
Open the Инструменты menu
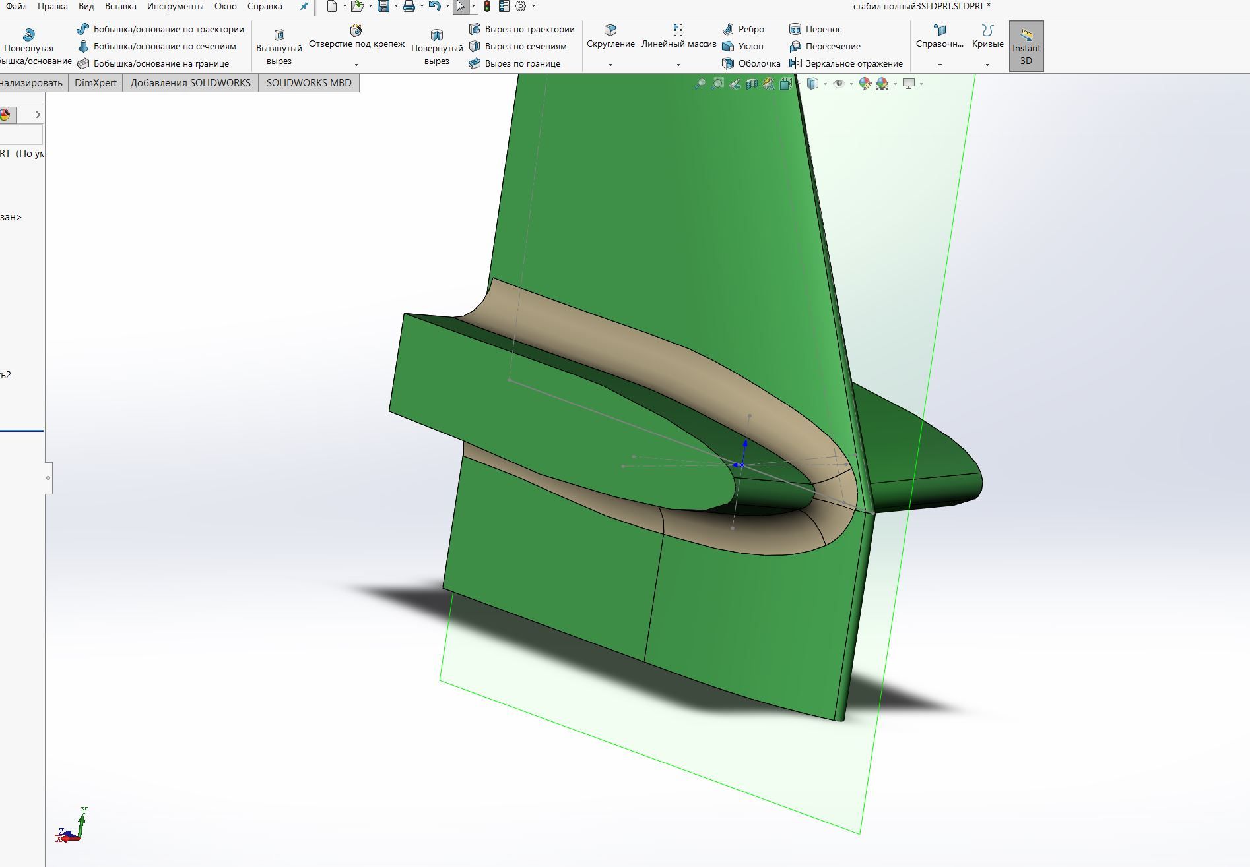pos(175,7)
